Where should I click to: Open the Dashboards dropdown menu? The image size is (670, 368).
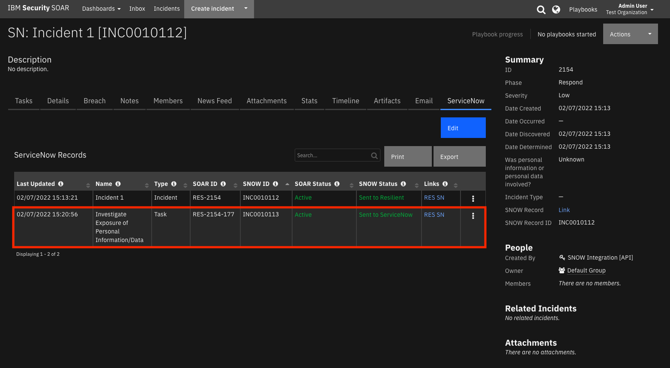click(101, 9)
